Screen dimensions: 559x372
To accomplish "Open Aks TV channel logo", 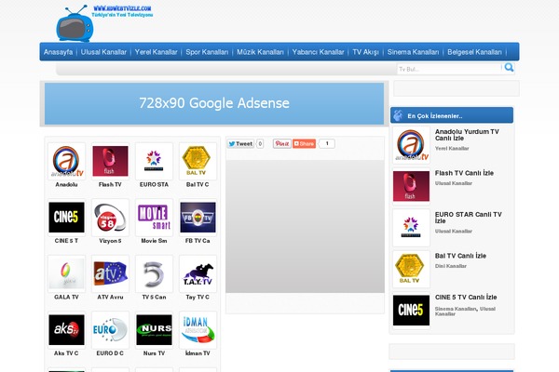I will 66,330.
